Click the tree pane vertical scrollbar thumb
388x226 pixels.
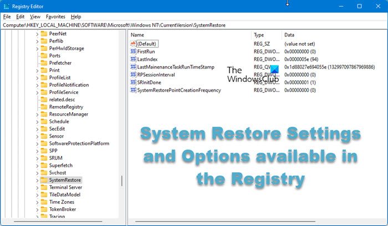click(x=122, y=181)
